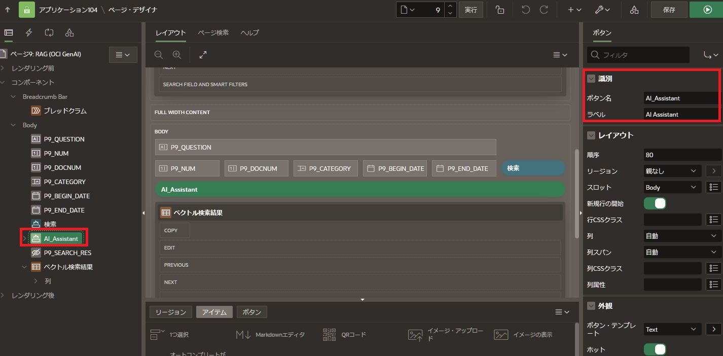The image size is (723, 356).
Task: Click the green Save and Run Page button
Action: coord(708,10)
